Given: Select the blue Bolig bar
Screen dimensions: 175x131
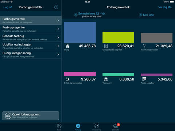Looking at the screenshot, I should 80,32.
